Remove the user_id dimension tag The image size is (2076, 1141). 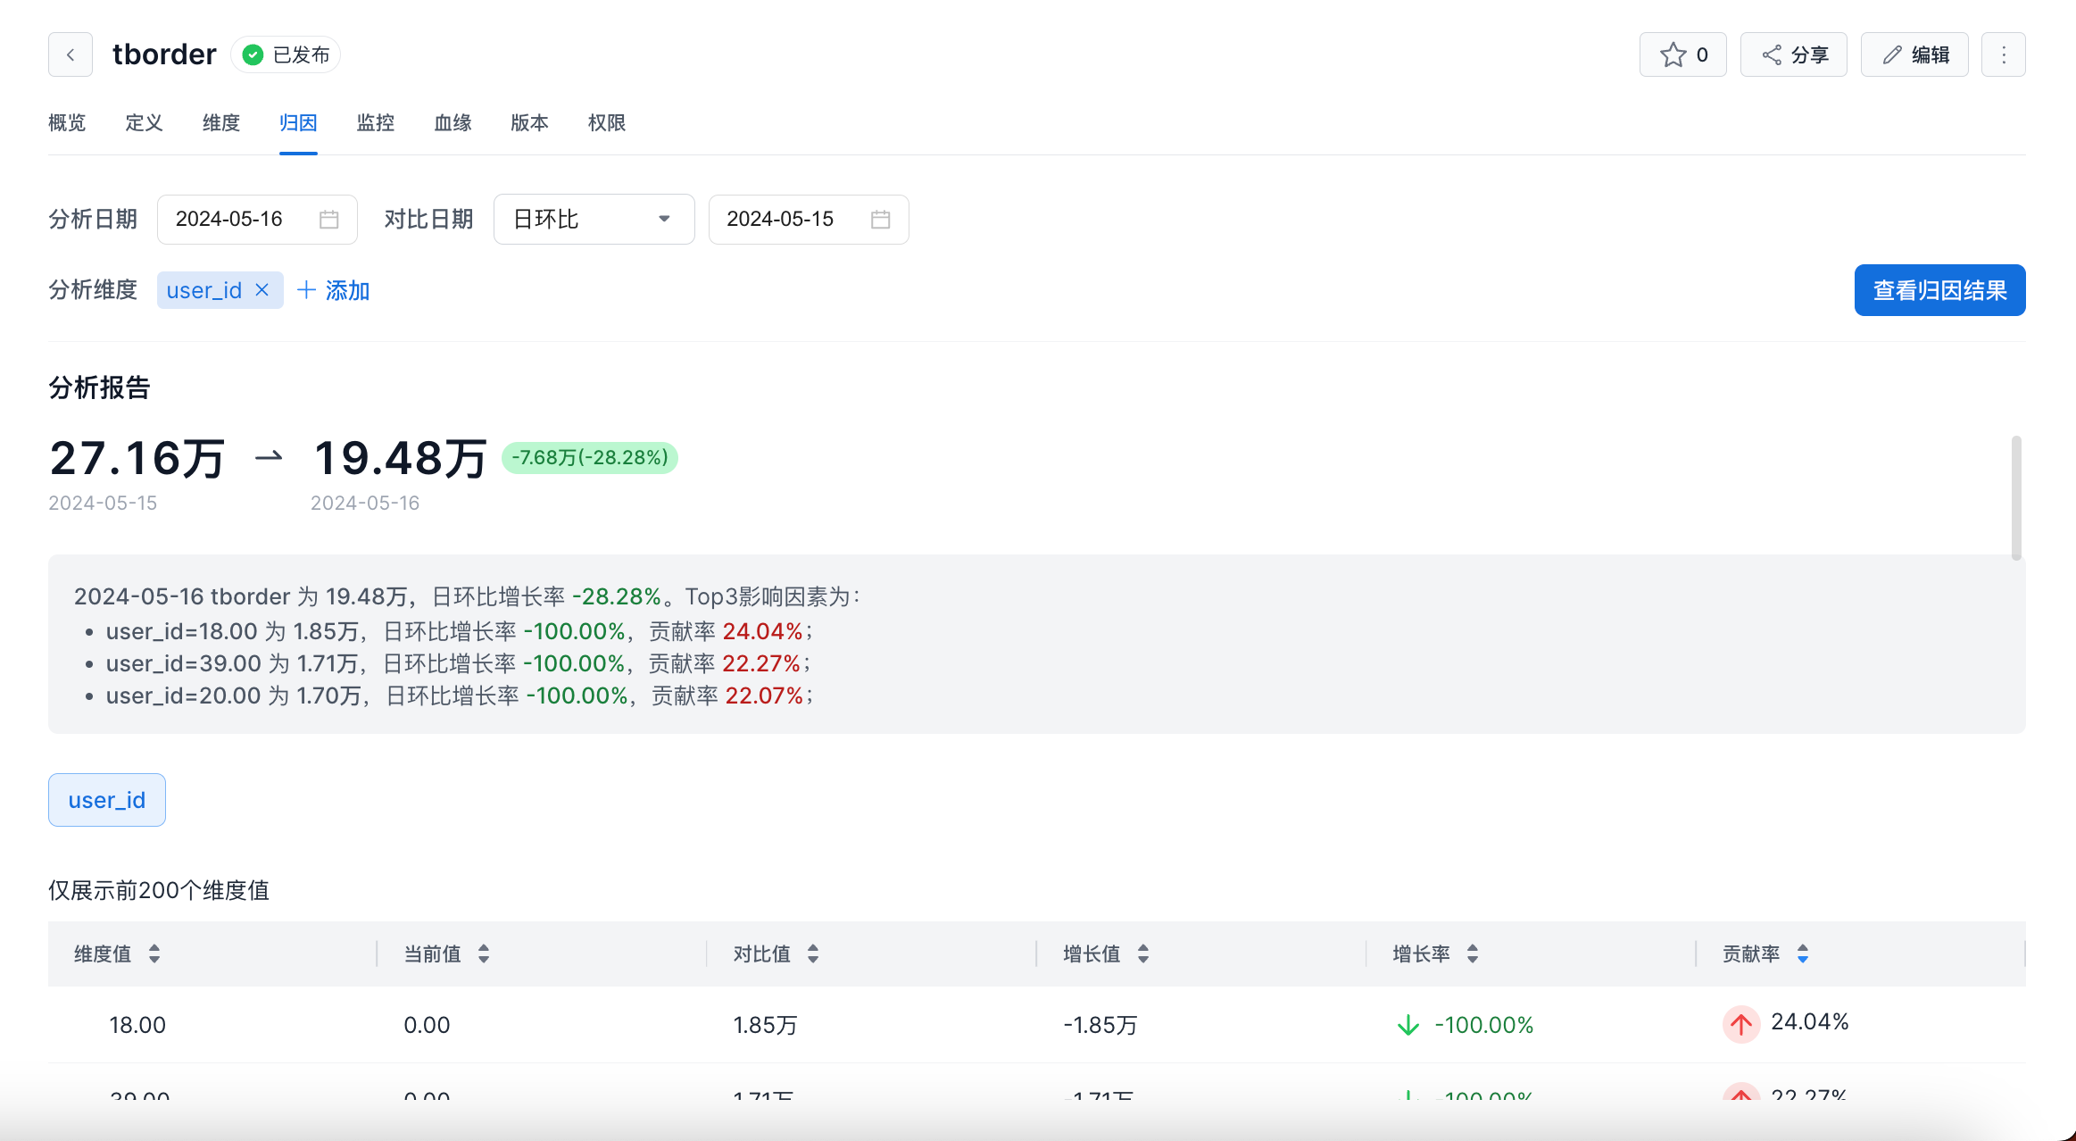[262, 290]
